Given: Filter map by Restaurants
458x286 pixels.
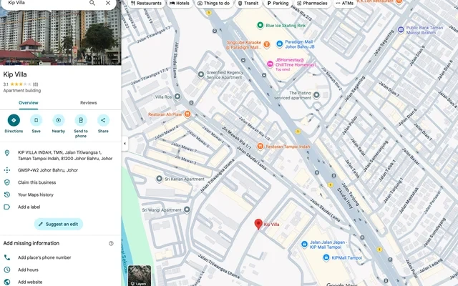Looking at the screenshot, I should (146, 3).
